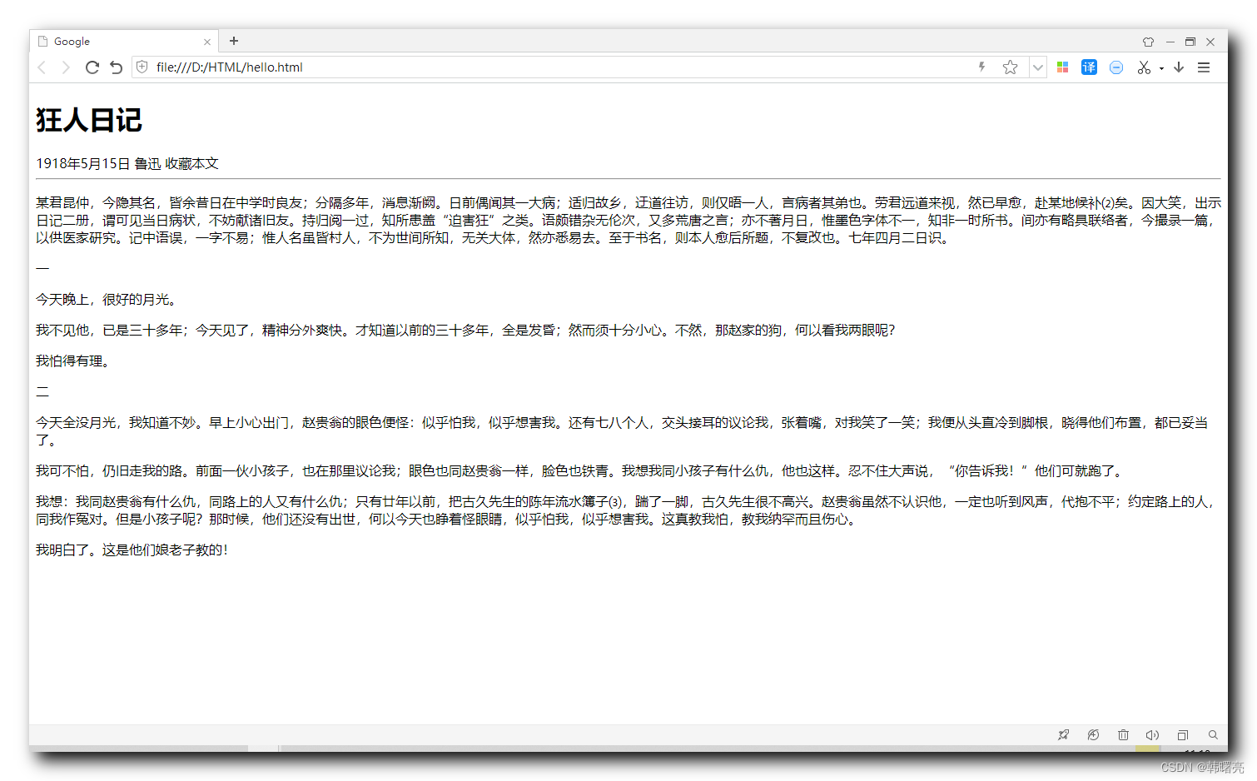Toggle the speaker sound icon
Screen dimensions: 1257x781
click(x=1152, y=735)
